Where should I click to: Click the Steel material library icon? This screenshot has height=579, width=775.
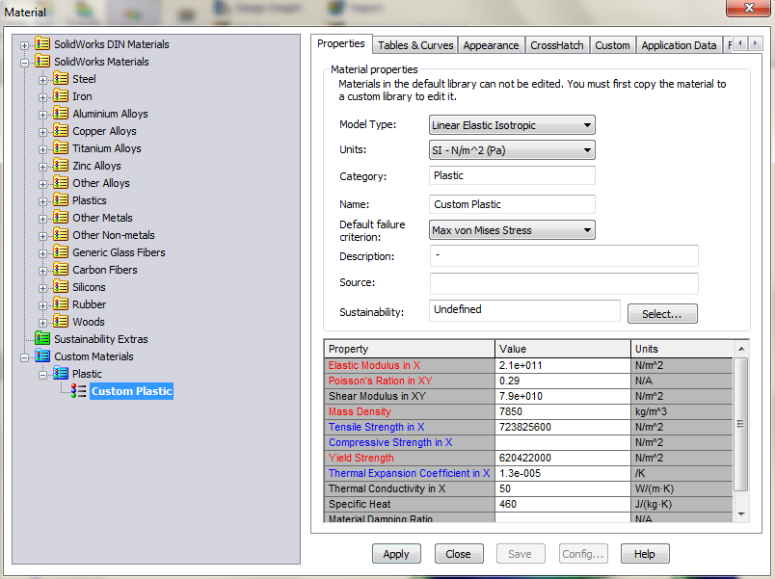click(x=61, y=79)
